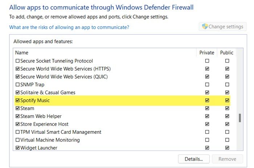Click the Change settings shield button
254x168 pixels.
pos(222,27)
